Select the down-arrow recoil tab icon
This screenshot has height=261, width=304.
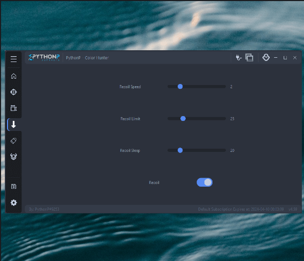13,124
